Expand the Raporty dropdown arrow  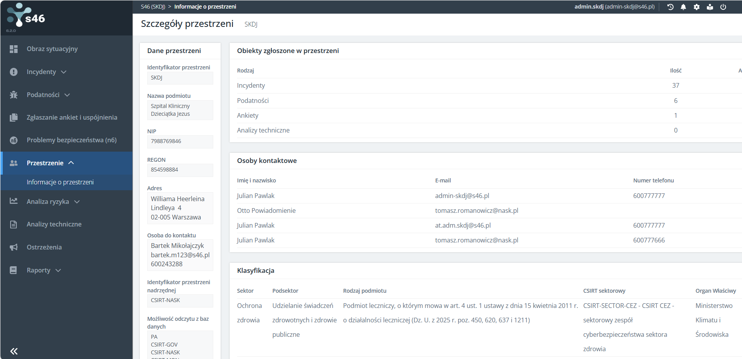point(58,271)
